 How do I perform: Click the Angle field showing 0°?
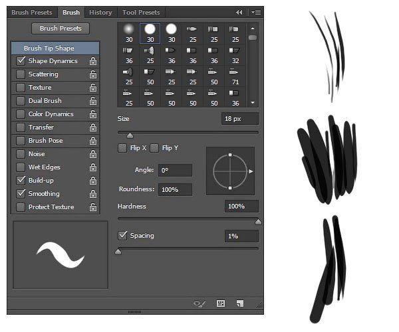pyautogui.click(x=175, y=170)
